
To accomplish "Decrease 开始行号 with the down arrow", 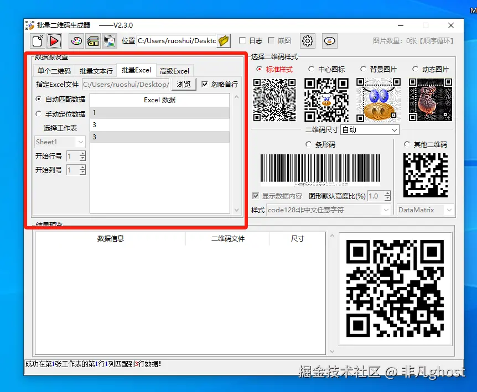I will (82, 159).
